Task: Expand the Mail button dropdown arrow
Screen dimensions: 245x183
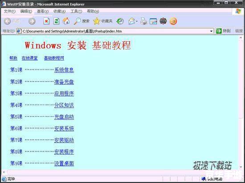Action: 137,21
